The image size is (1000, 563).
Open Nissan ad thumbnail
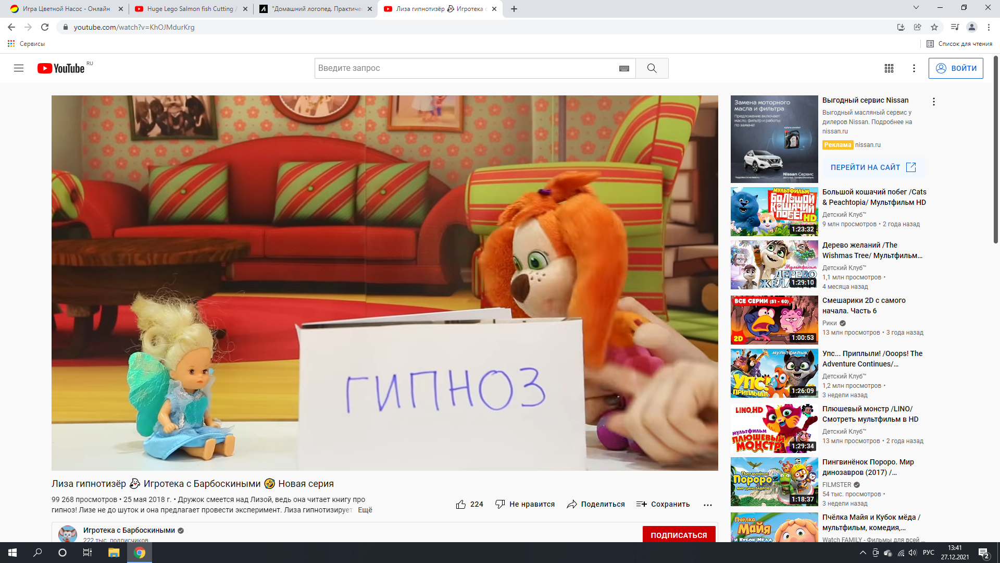coord(774,139)
